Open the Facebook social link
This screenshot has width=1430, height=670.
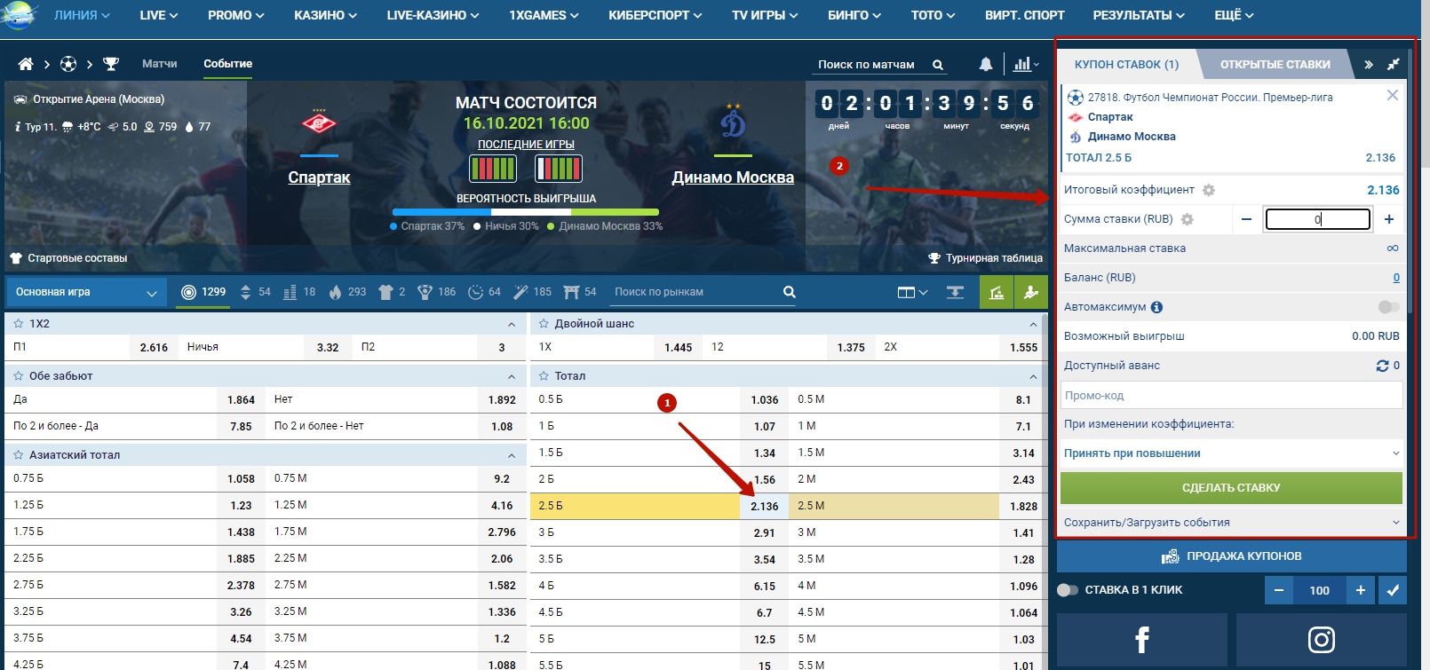pos(1142,640)
